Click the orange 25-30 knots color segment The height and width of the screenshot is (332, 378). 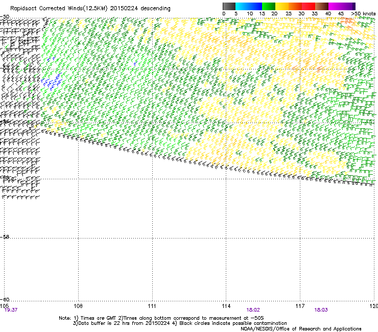[295, 6]
